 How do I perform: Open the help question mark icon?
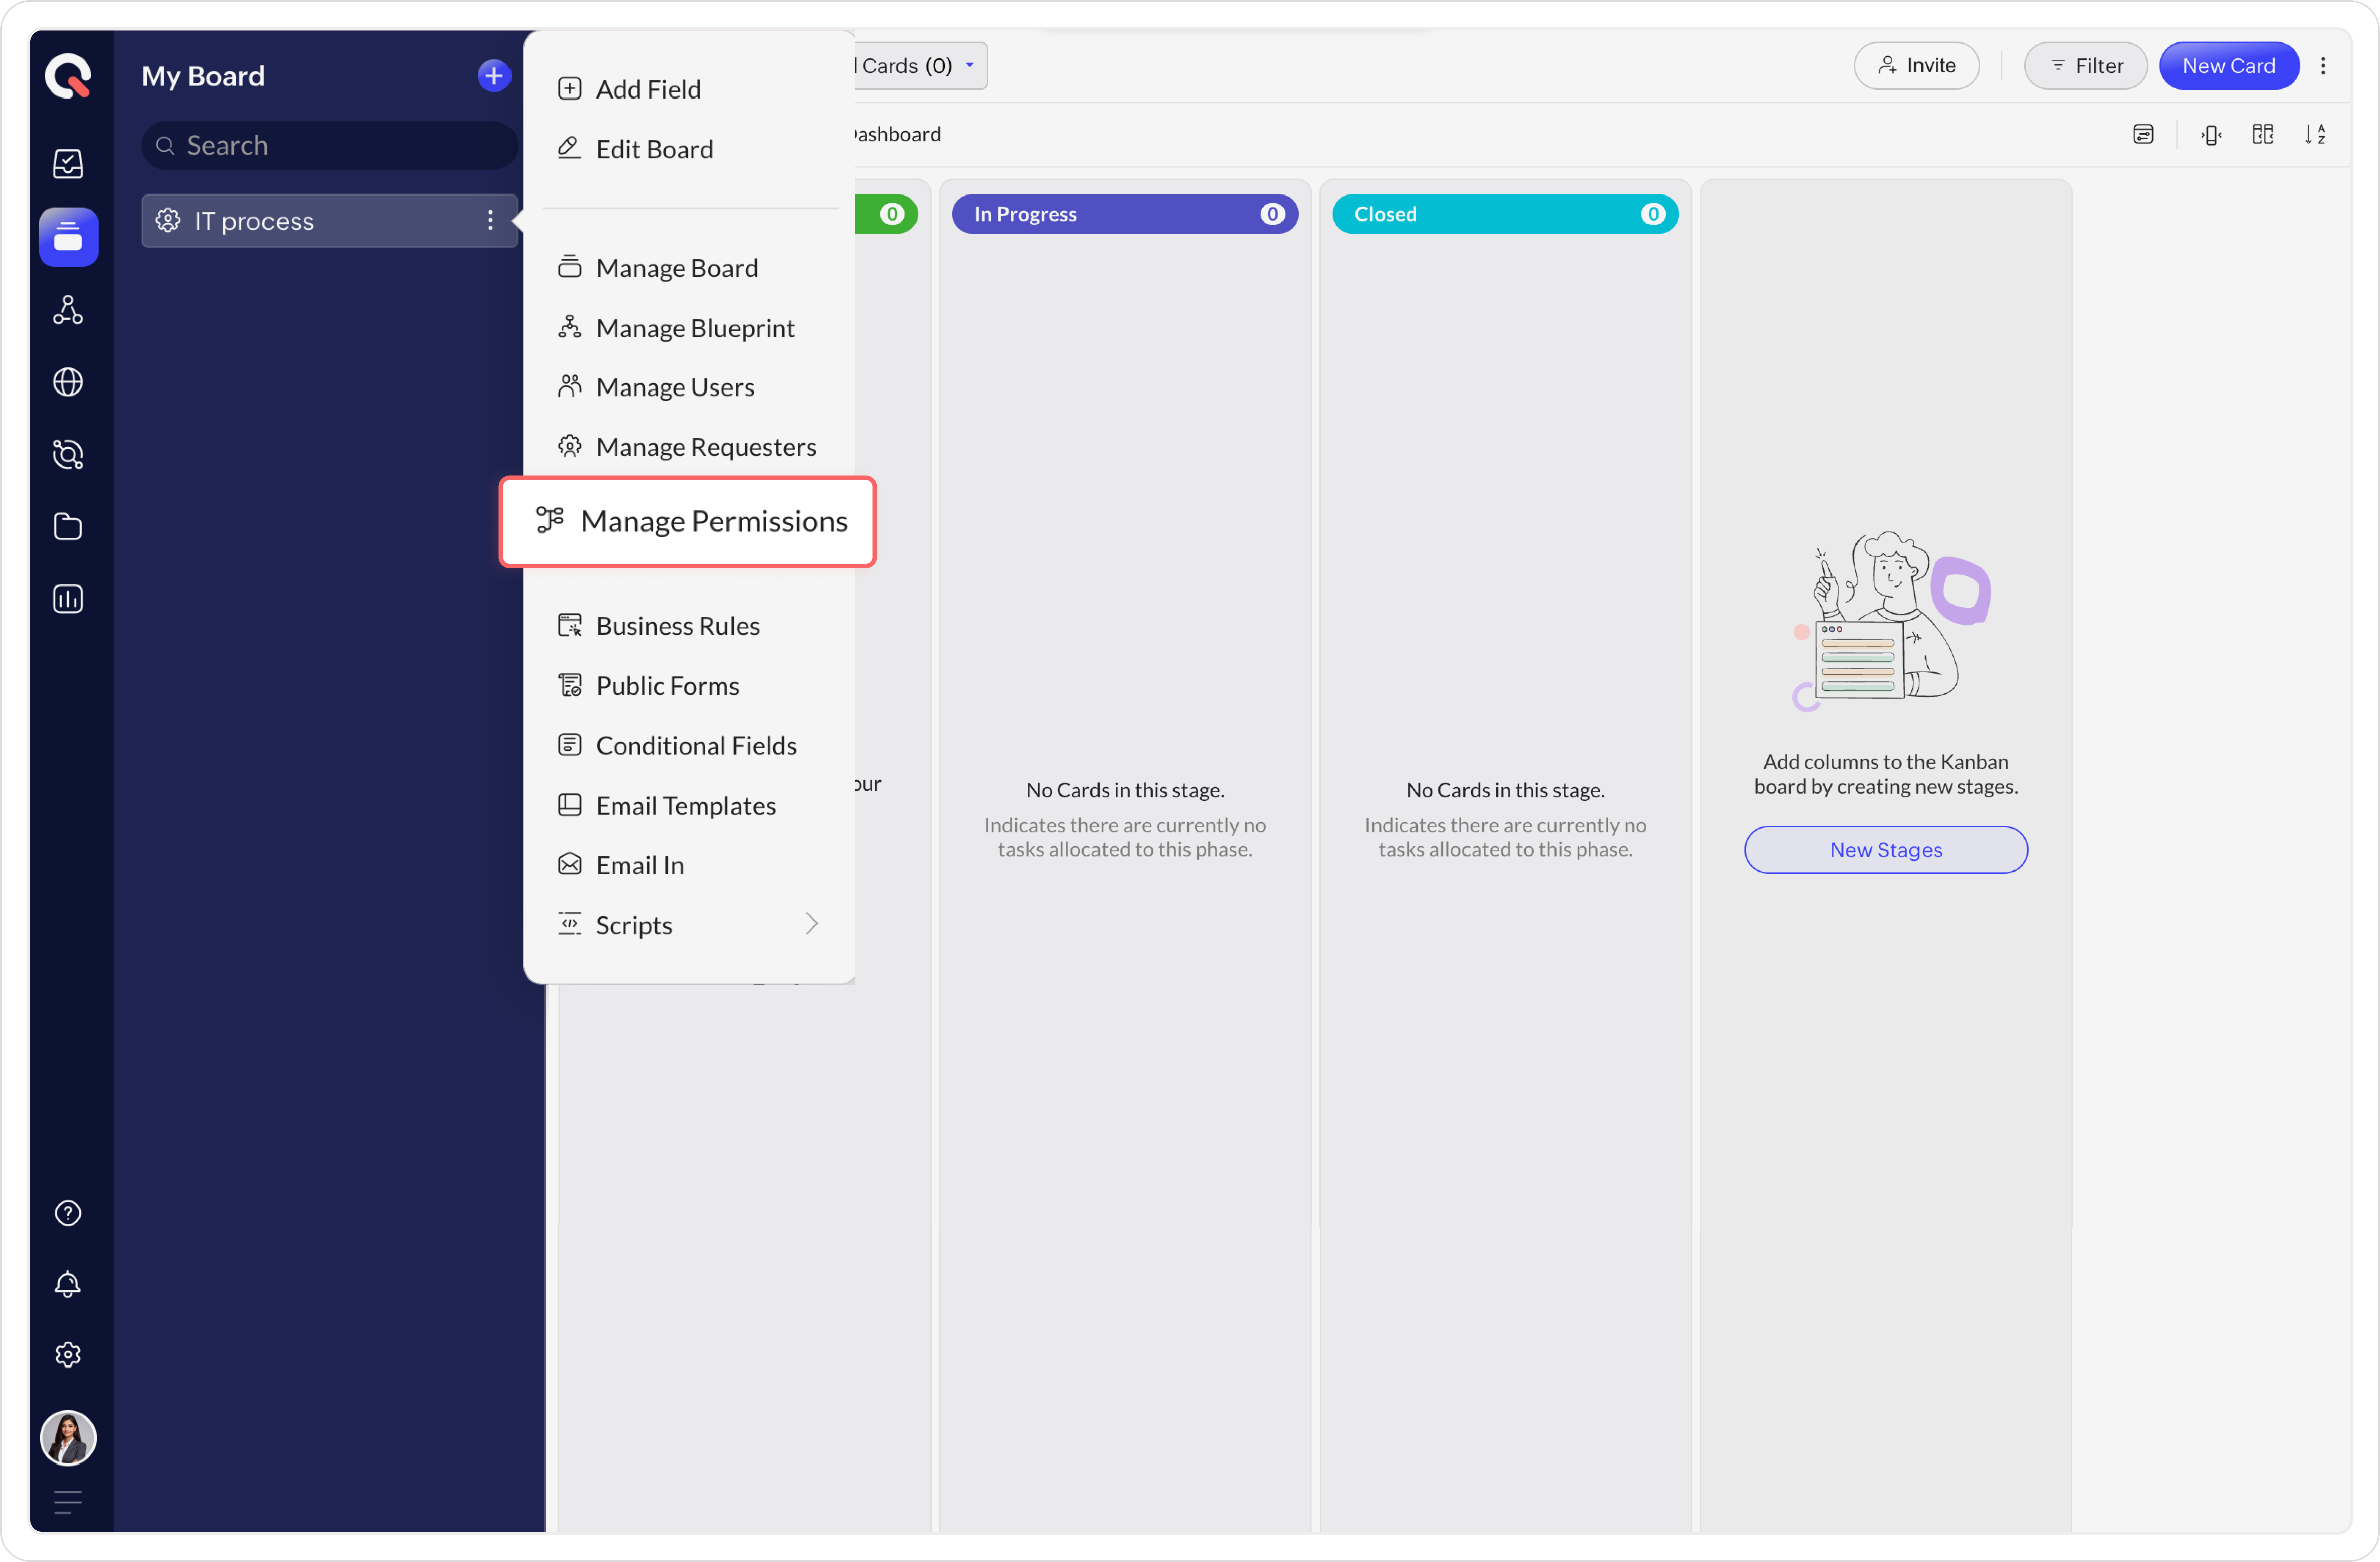coord(68,1212)
